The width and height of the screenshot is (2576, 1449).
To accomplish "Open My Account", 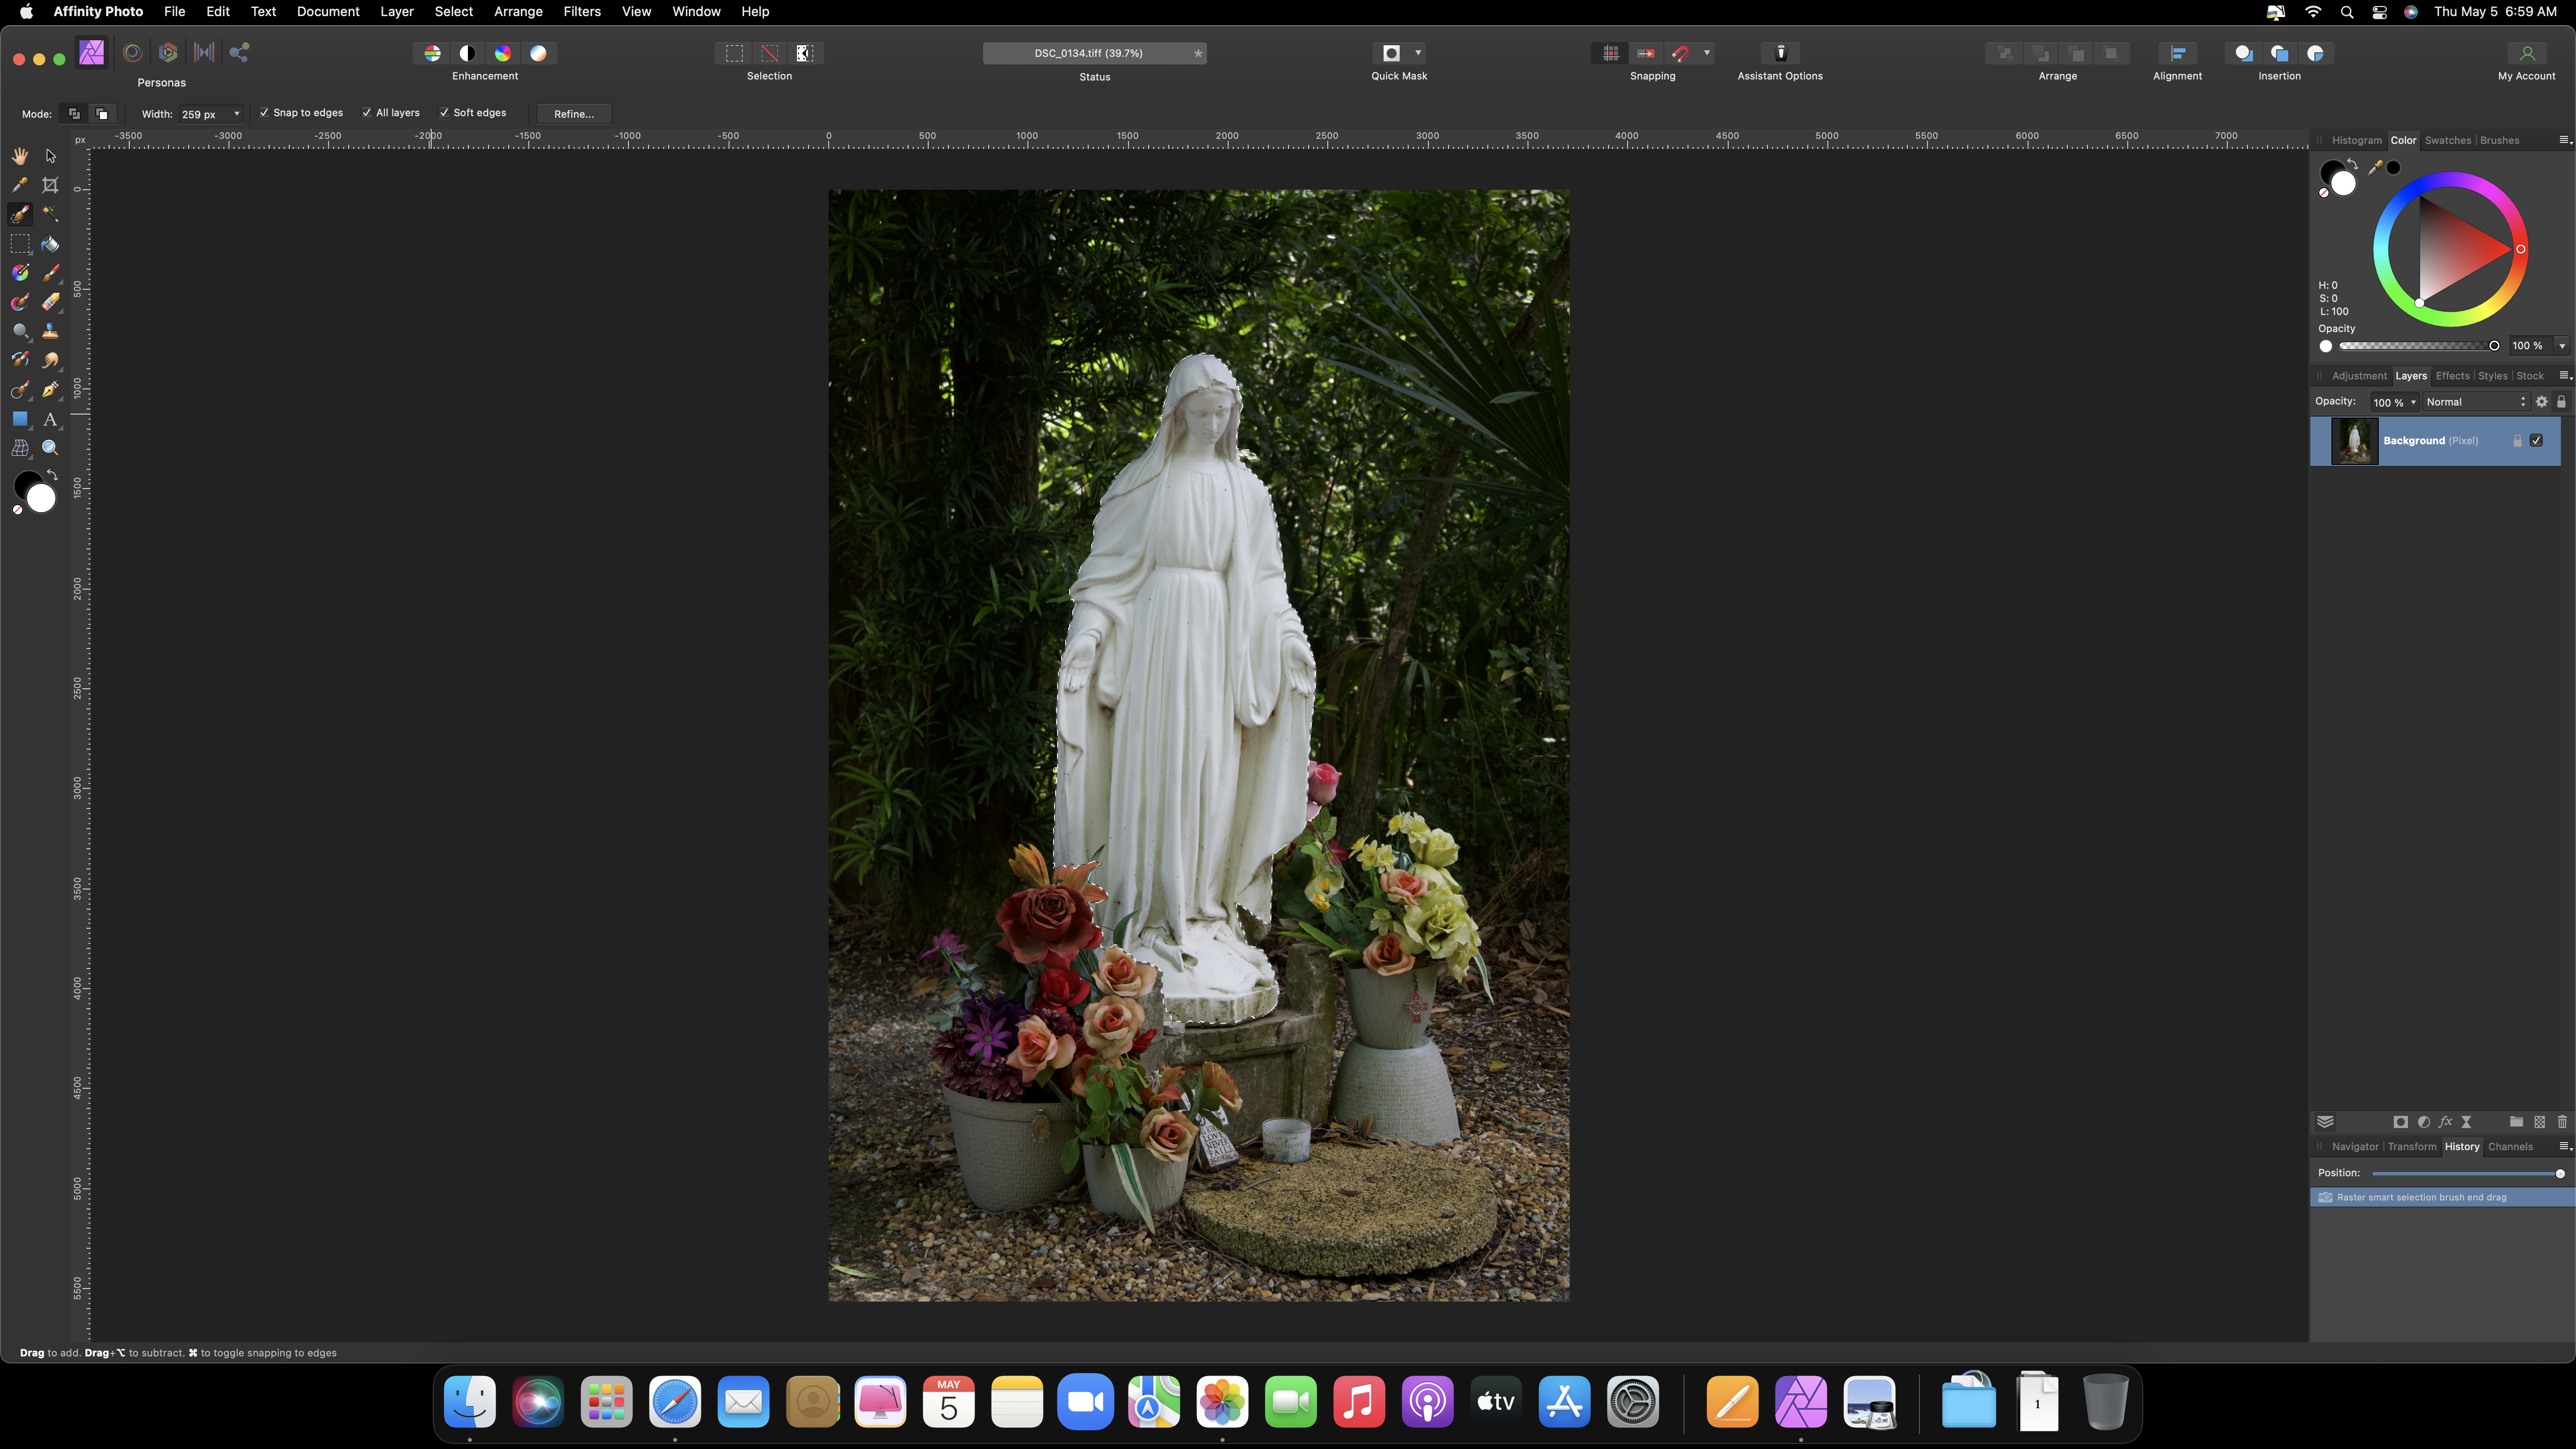I will 2526,53.
